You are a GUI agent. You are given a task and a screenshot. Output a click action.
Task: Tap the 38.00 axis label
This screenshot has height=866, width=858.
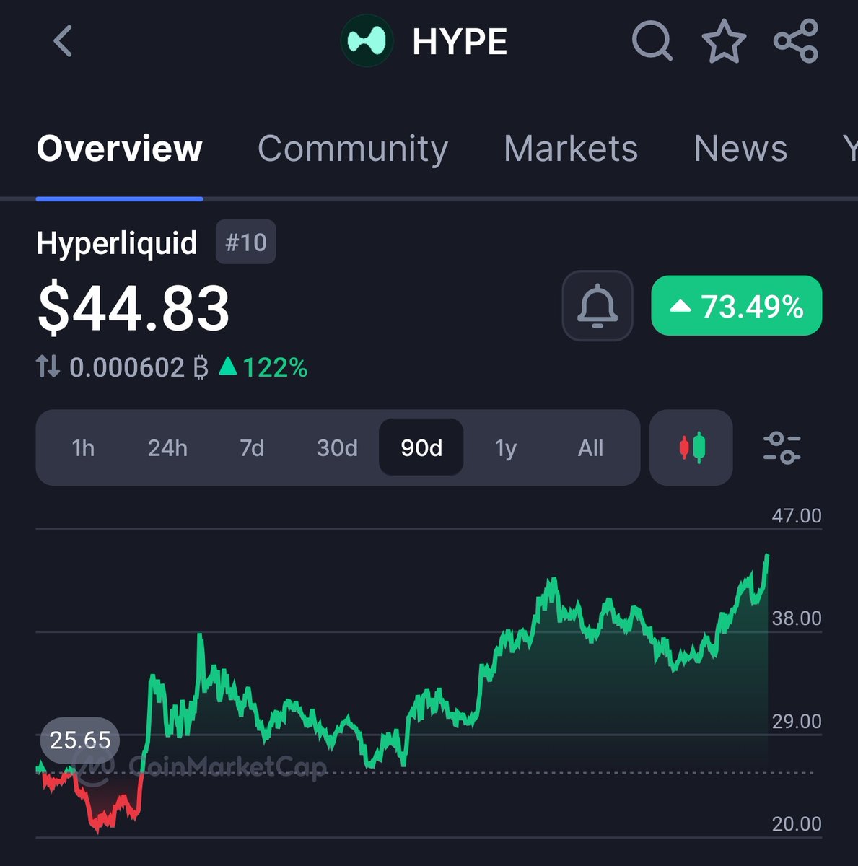tap(797, 618)
